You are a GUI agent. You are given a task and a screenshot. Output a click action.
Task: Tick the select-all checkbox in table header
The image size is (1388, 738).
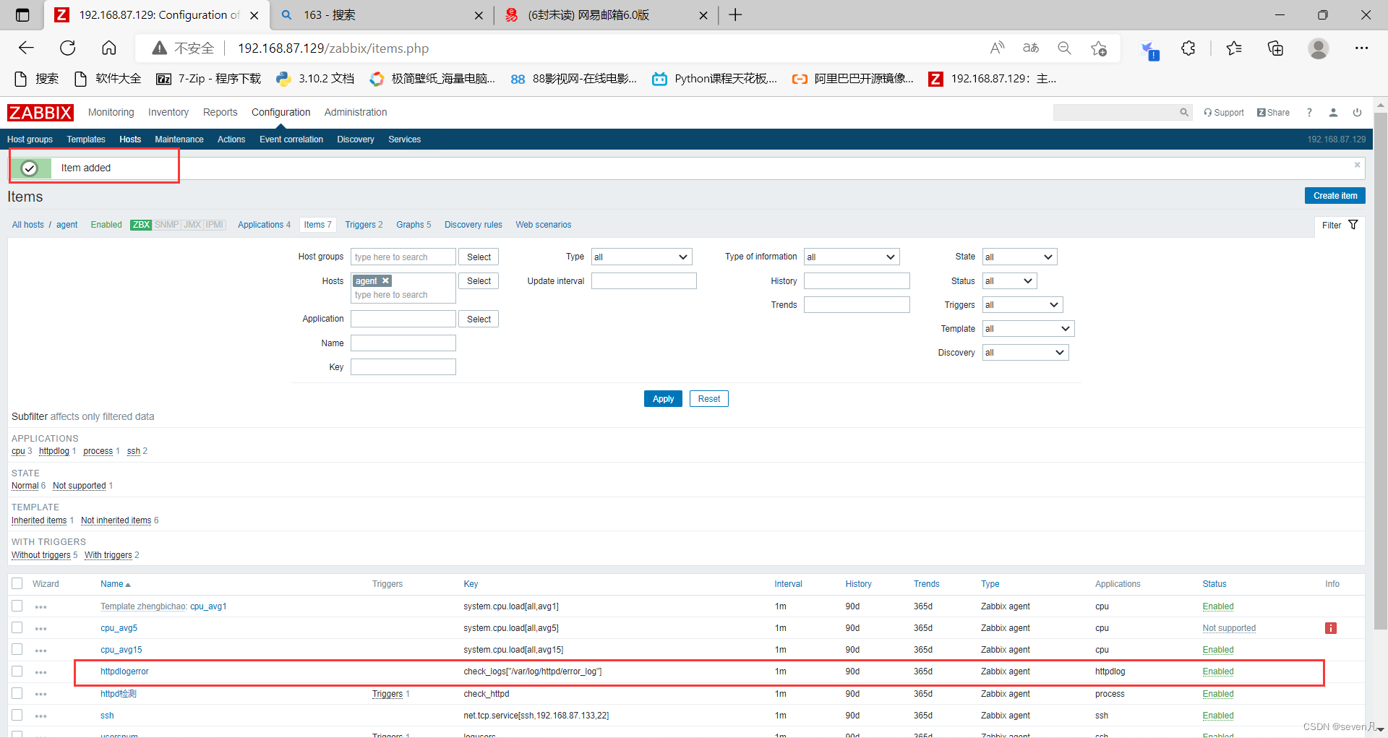pos(17,583)
